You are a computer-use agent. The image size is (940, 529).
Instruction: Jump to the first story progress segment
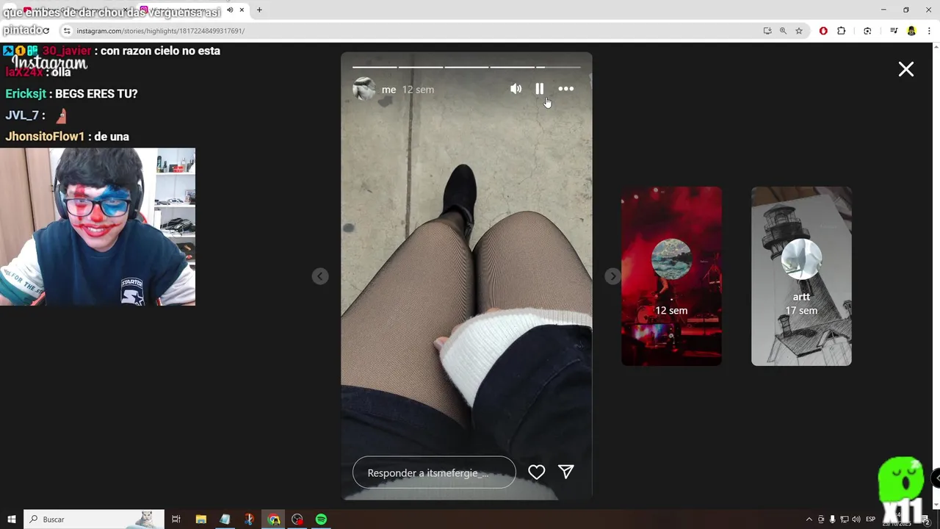375,67
